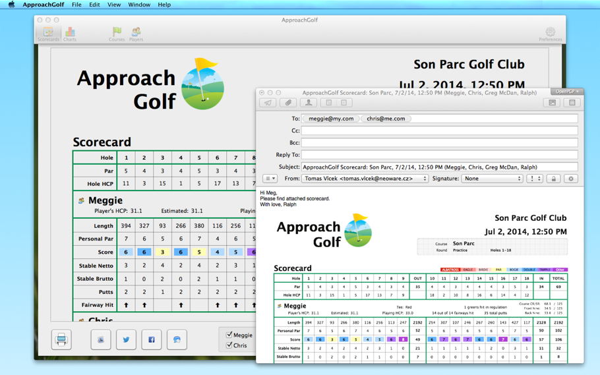Click the 'Personal Par' row label in main window
The height and width of the screenshot is (375, 600).
96,239
